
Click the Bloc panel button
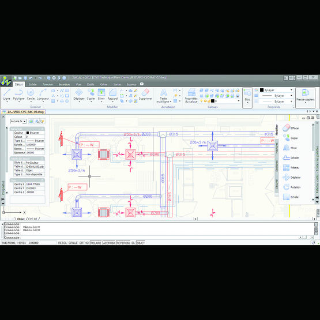pyautogui.click(x=247, y=98)
